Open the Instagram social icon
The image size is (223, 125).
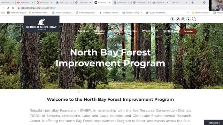(183, 19)
